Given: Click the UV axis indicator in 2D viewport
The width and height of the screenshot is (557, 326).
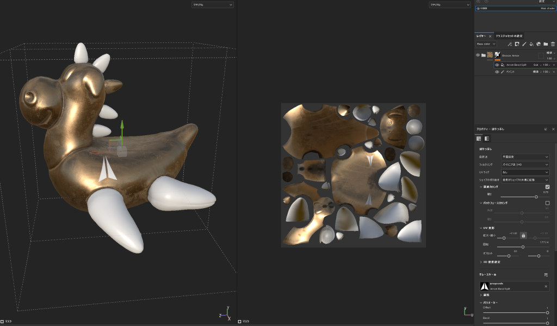Looking at the screenshot, I should point(468,312).
